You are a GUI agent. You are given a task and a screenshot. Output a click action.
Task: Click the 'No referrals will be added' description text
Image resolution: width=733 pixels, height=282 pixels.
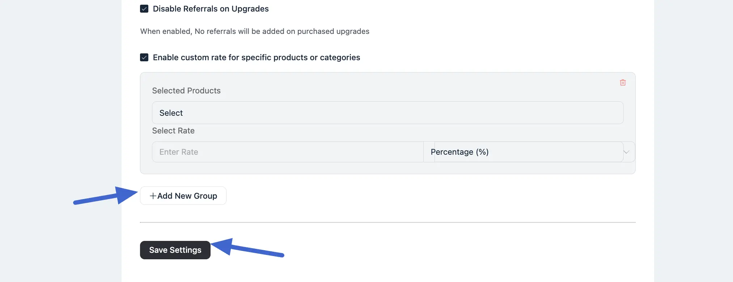point(255,31)
